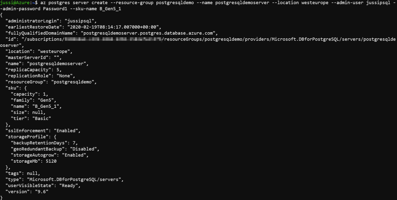This screenshot has width=397, height=200.
Task: Click the geoRedundantBackup Disabled value
Action: [83, 149]
